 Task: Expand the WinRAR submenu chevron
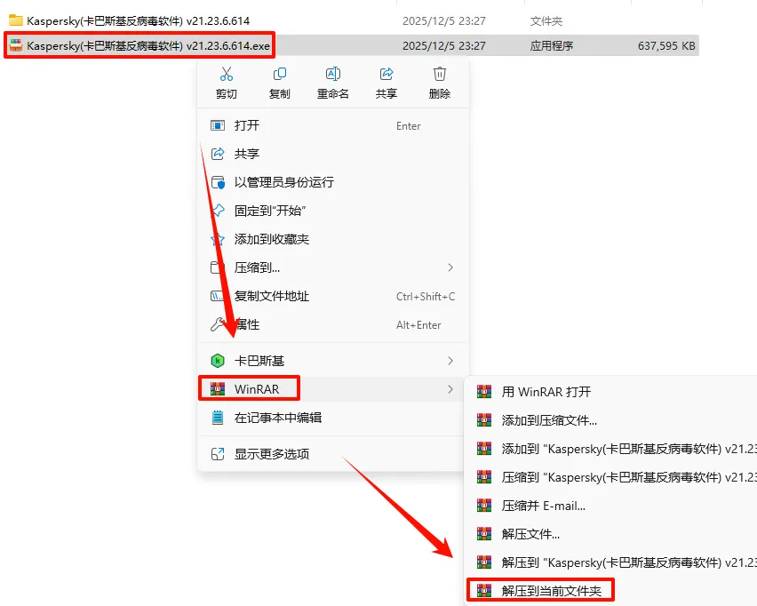click(x=450, y=389)
